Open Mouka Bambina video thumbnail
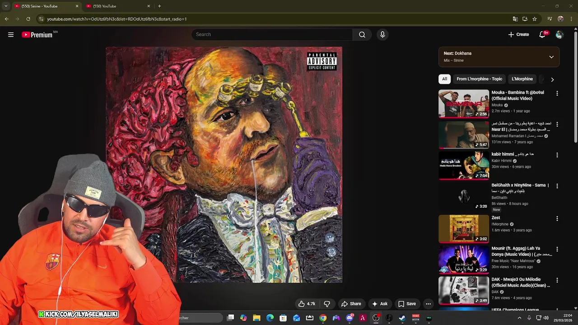 [x=463, y=103]
